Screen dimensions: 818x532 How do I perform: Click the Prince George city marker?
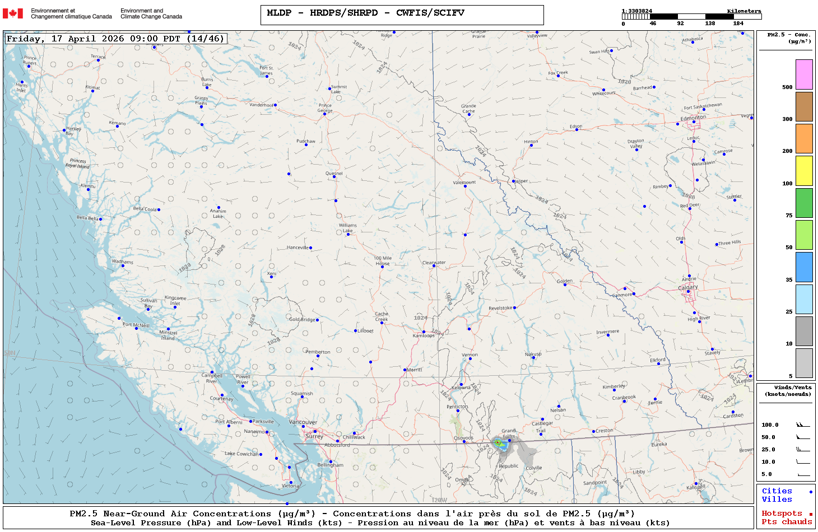(324, 113)
